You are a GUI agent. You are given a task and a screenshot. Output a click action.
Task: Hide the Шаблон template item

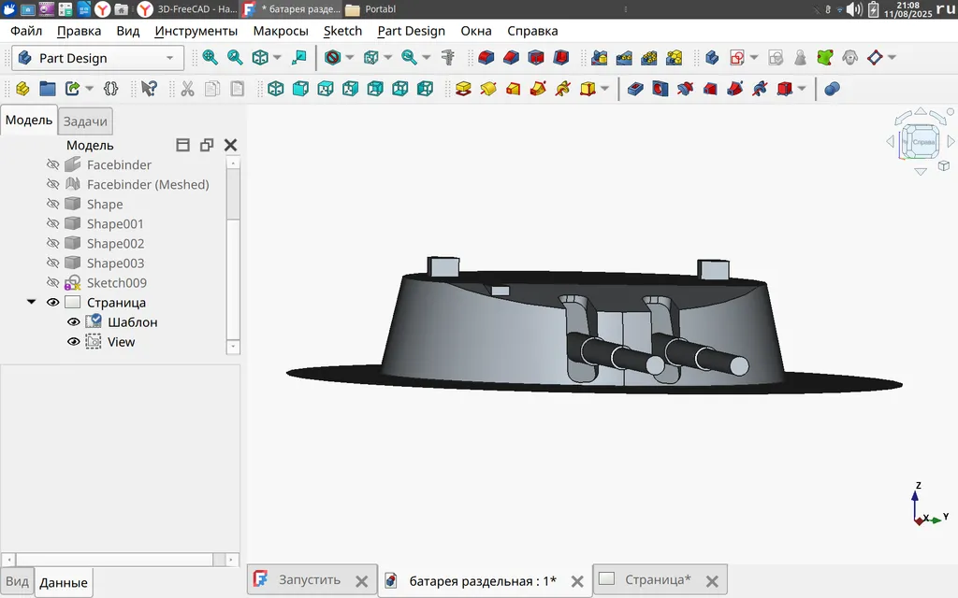click(x=73, y=322)
